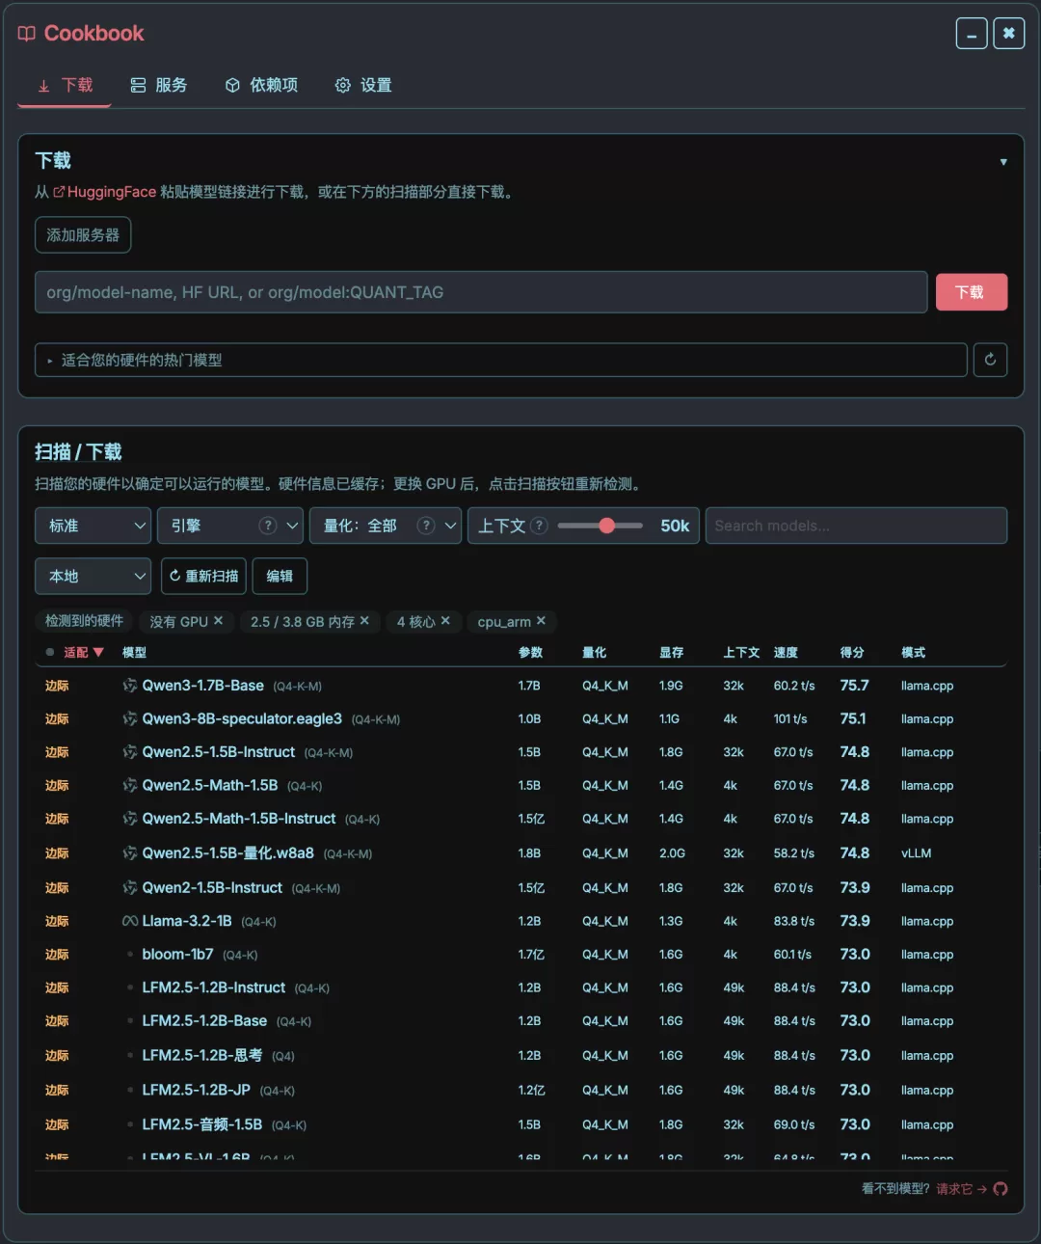The image size is (1041, 1244).
Task: Expand 适合您的硬件的热门模型 section
Action: (x=501, y=360)
